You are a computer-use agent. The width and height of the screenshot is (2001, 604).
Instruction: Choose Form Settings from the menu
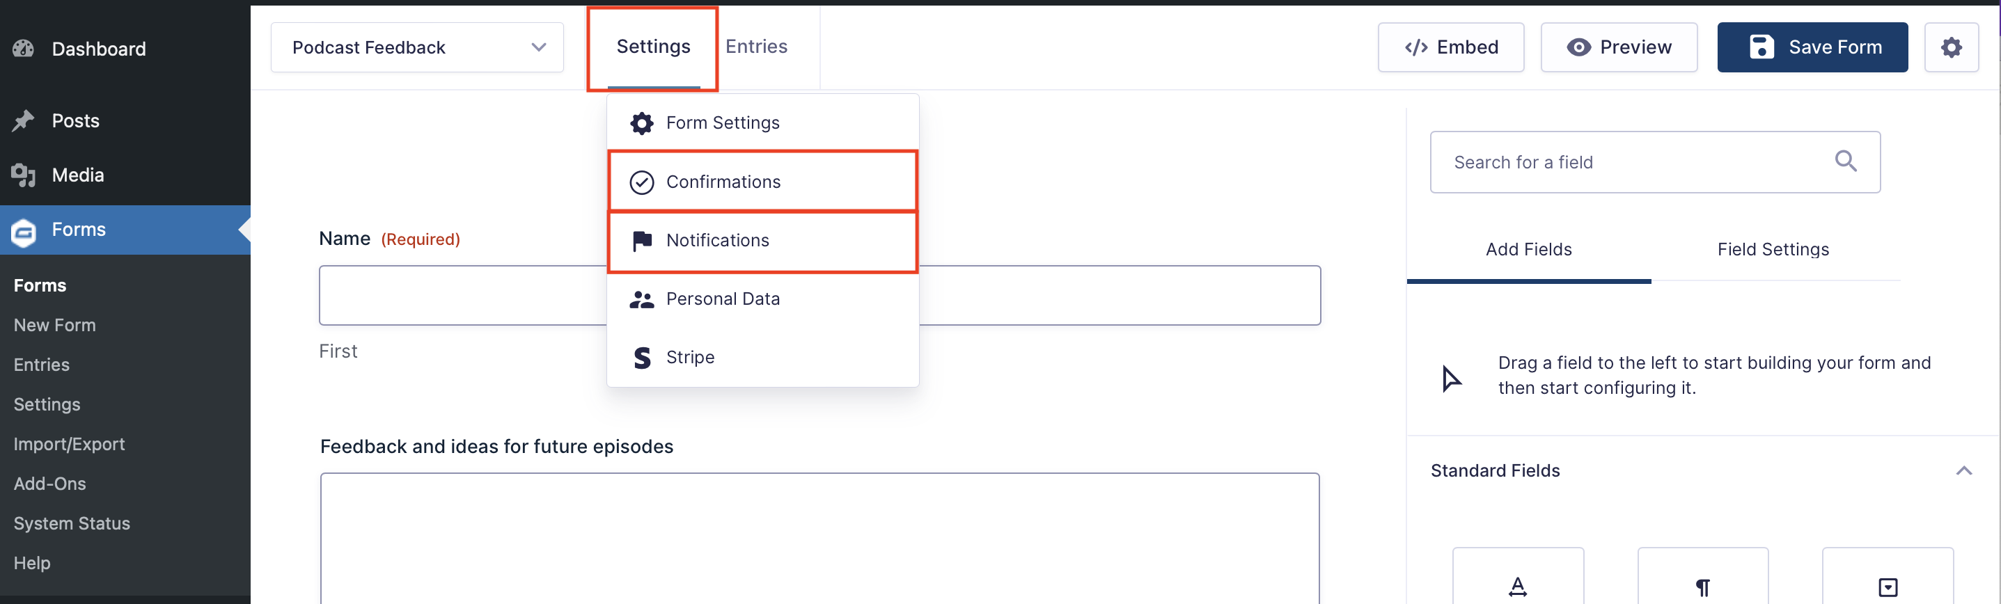(763, 122)
